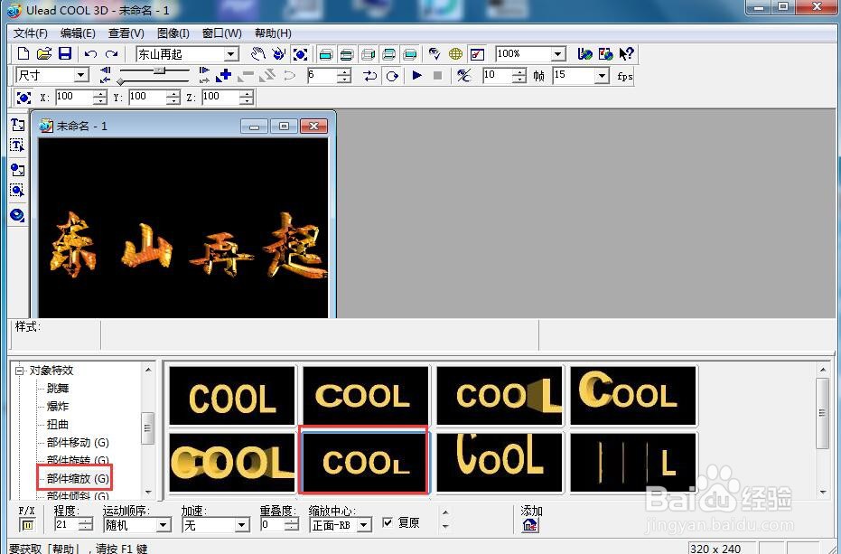Open the 帮助(H) menu
The image size is (841, 554).
pyautogui.click(x=273, y=33)
